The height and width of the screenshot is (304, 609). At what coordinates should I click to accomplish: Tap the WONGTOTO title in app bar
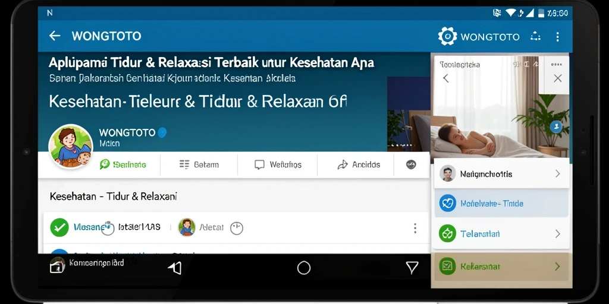[106, 36]
